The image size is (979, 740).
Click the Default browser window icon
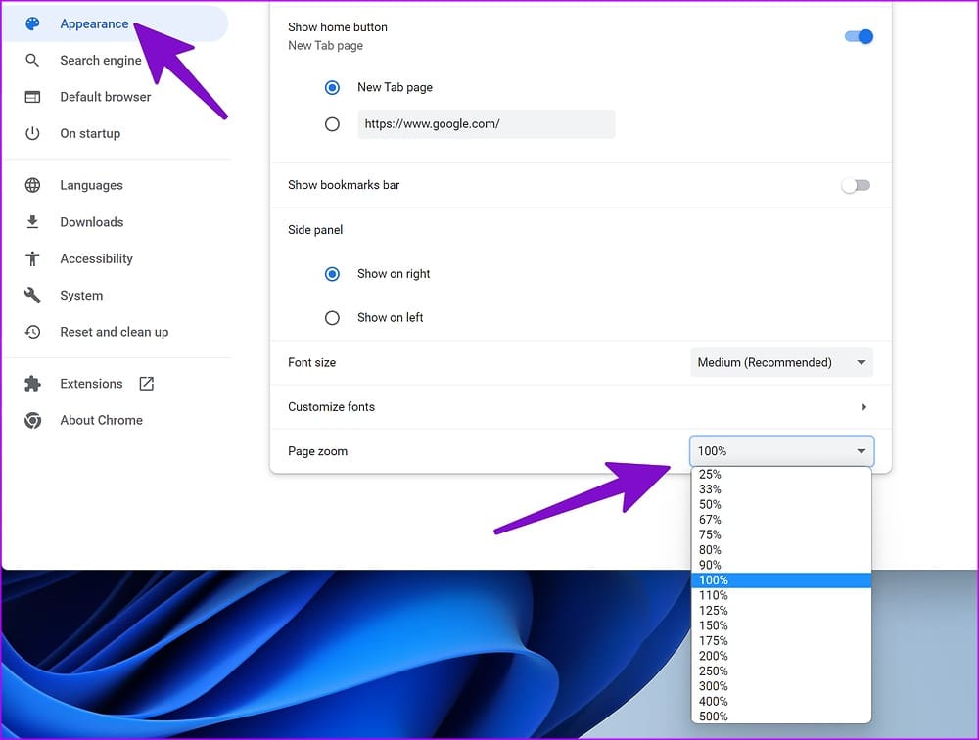click(x=32, y=97)
